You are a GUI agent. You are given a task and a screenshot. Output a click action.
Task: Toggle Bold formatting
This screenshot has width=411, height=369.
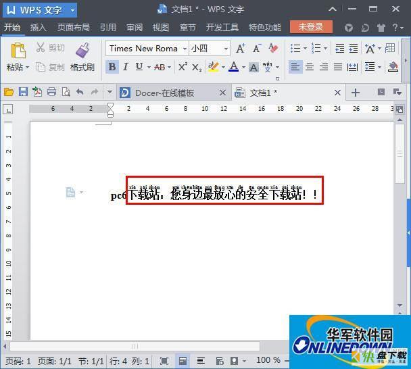112,67
